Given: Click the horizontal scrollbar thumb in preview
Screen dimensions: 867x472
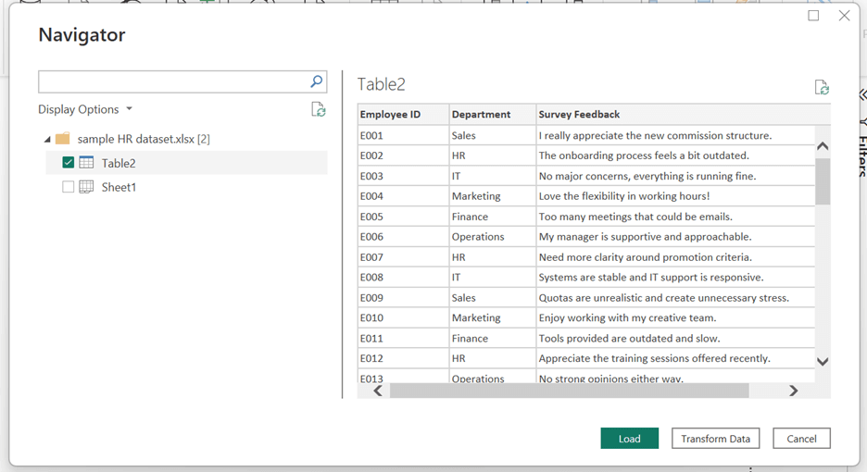Looking at the screenshot, I should tap(570, 391).
